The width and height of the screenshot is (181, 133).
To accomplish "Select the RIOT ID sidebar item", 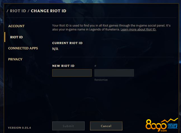I will pos(16,37).
